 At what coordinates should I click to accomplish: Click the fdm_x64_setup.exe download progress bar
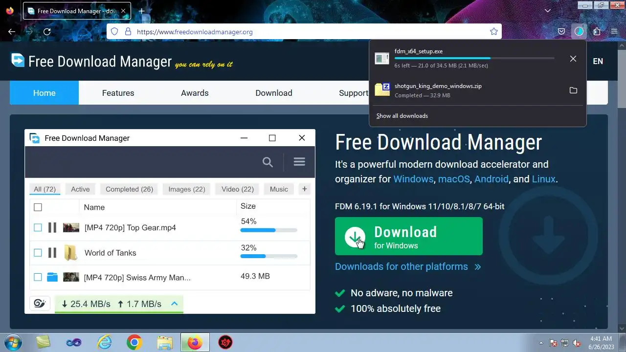click(474, 58)
